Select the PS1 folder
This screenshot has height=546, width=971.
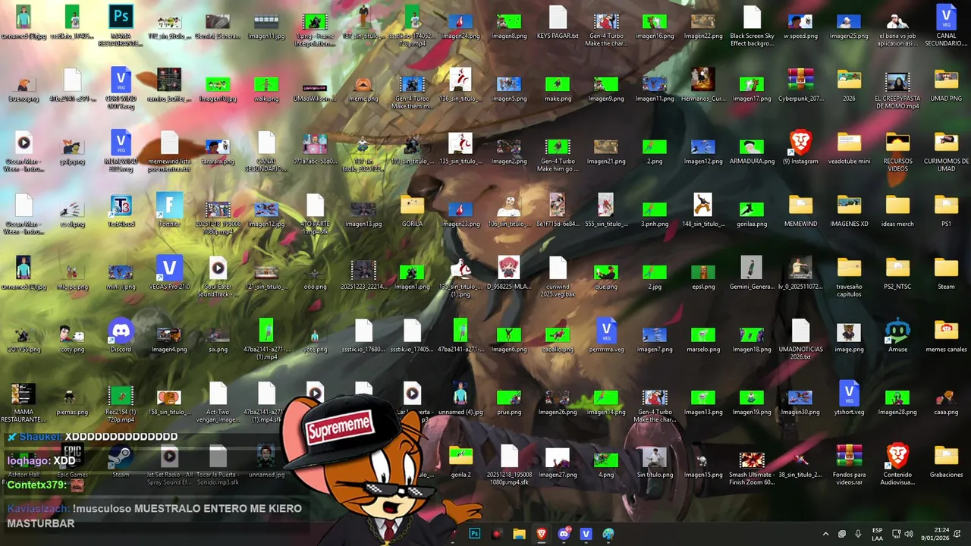pos(946,210)
